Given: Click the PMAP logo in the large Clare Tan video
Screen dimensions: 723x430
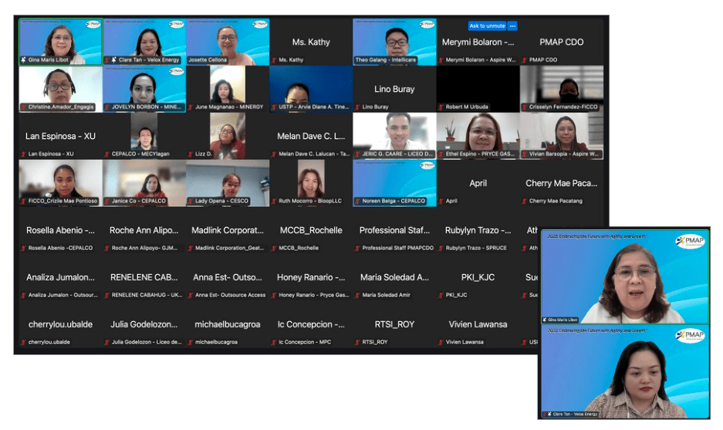Looking at the screenshot, I should 689,335.
